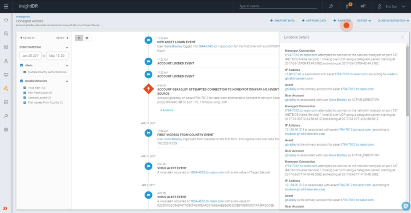411x213 pixels.
Task: Add Endpoint Data to investigation
Action: 282,21
